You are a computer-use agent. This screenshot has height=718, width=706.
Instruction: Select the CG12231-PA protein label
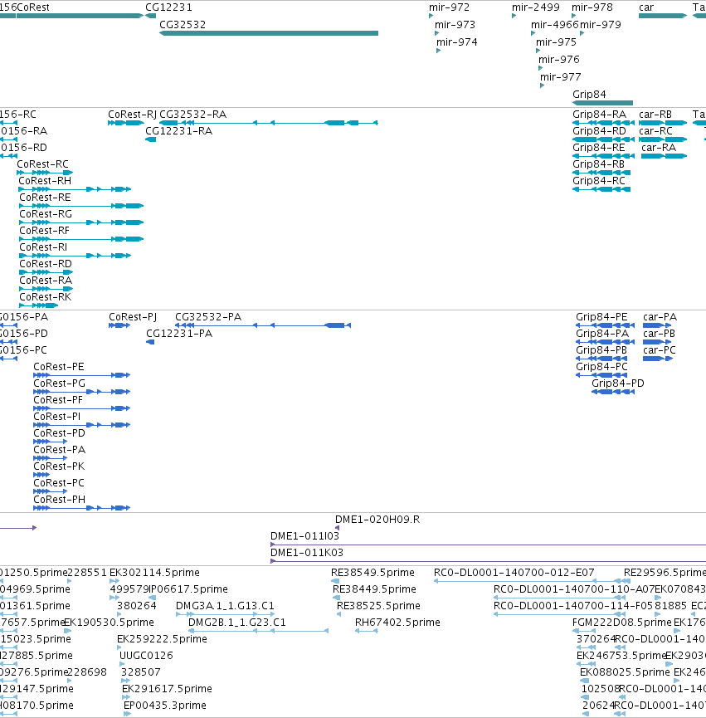(x=179, y=334)
